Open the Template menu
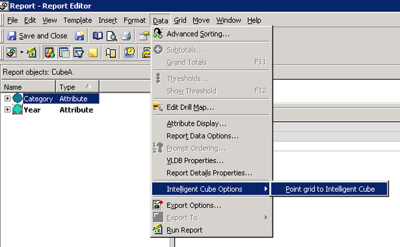This screenshot has width=400, height=247. pos(77,20)
